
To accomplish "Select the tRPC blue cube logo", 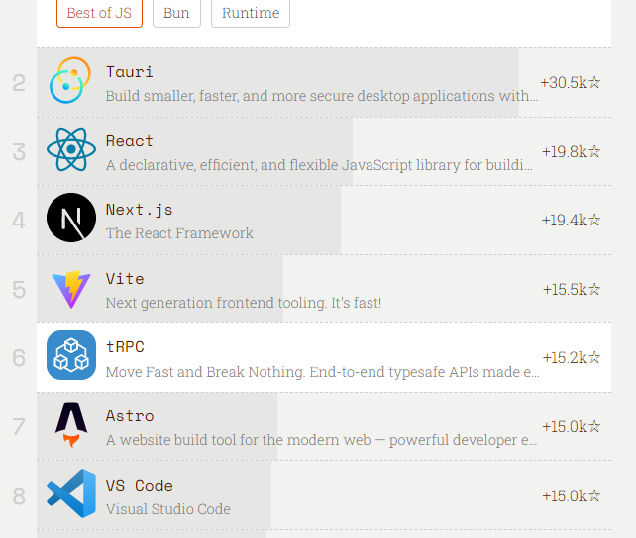I will click(70, 356).
